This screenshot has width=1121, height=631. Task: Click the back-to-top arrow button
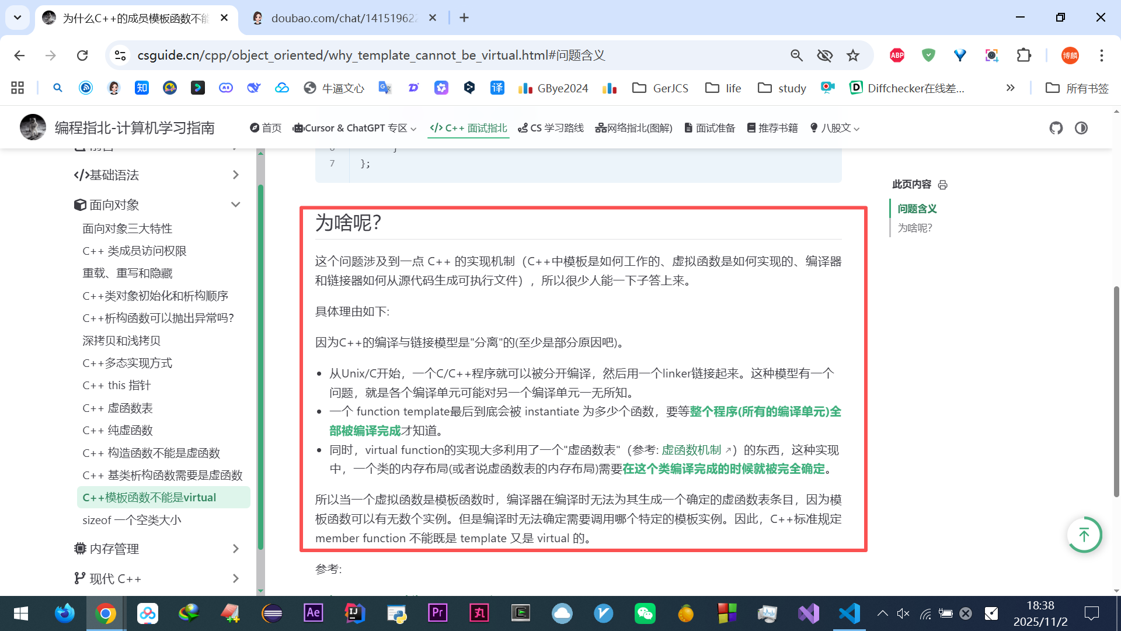coord(1084,535)
